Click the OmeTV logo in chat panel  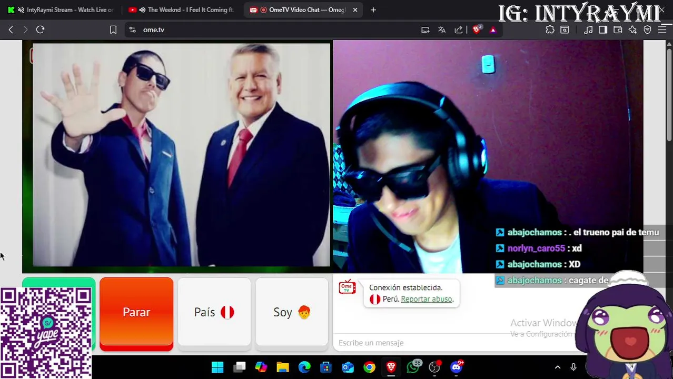[x=347, y=287]
